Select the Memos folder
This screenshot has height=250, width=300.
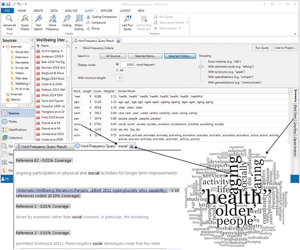pyautogui.click(x=13, y=100)
